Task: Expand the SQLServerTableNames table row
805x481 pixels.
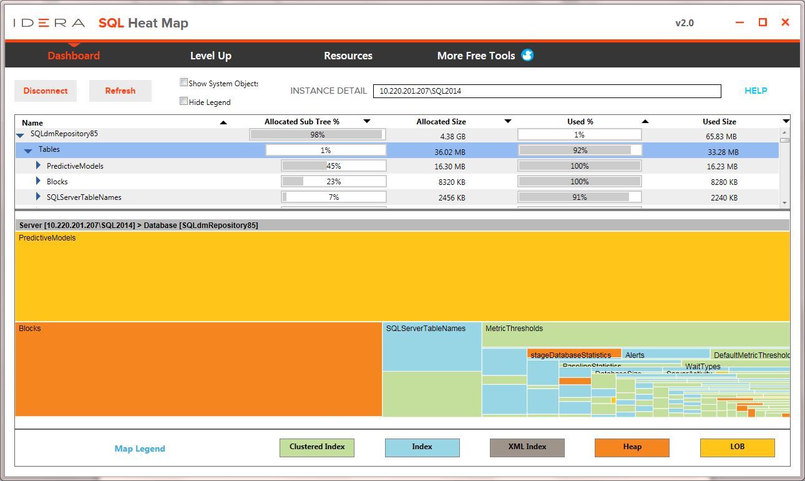Action: (x=38, y=197)
